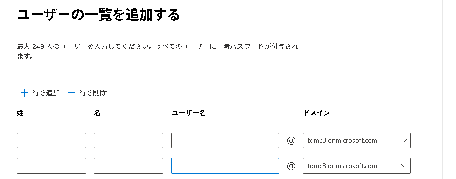The width and height of the screenshot is (456, 179).
Task: Focus the second row 名 field
Action: coord(129,166)
